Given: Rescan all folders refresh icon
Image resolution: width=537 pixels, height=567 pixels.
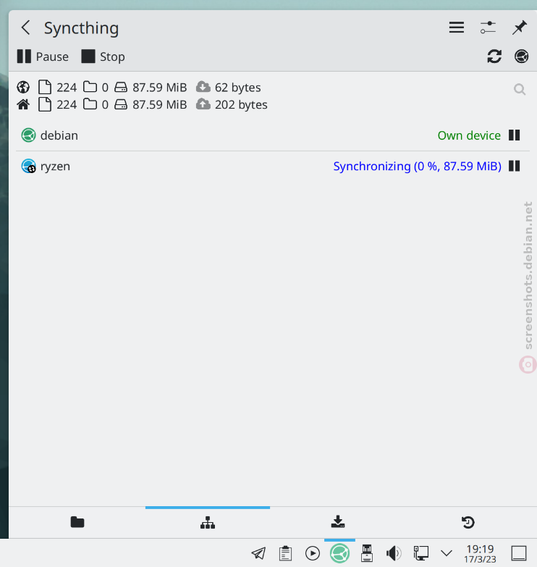Looking at the screenshot, I should (x=494, y=56).
